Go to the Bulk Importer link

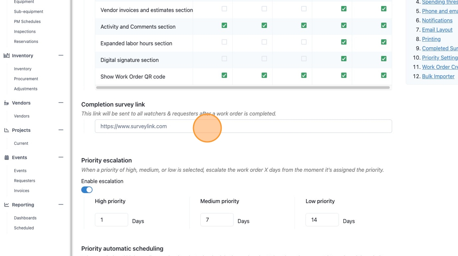[x=438, y=76]
